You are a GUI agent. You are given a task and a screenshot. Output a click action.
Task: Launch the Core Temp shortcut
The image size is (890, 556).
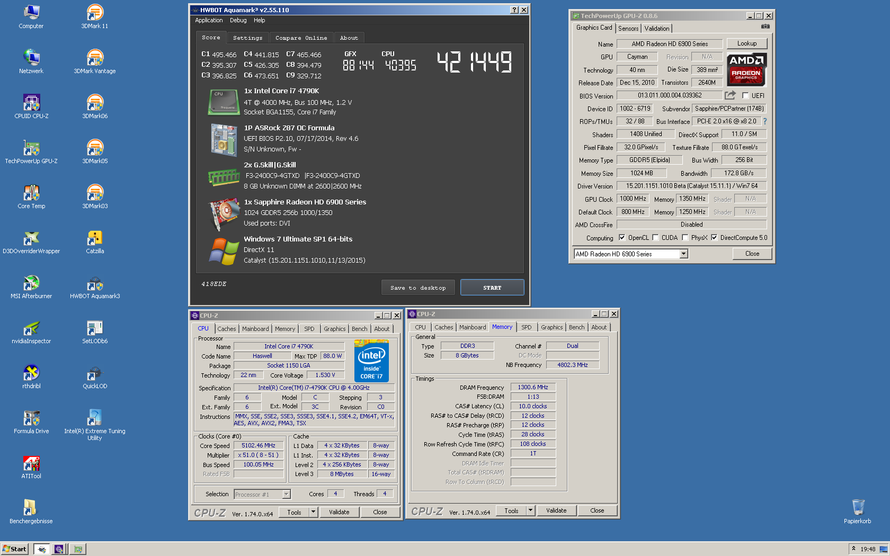(x=31, y=196)
